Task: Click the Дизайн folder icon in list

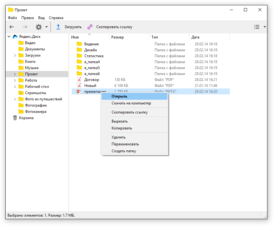Action: click(x=79, y=50)
